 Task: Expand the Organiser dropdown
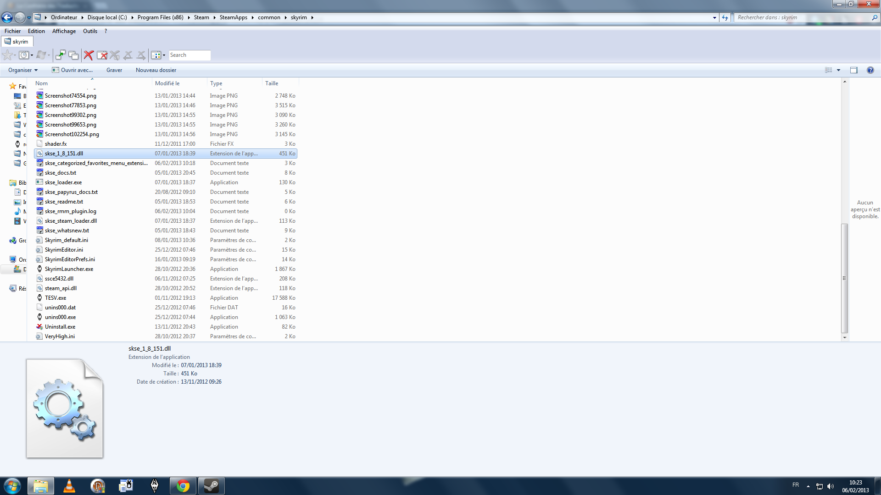coord(23,70)
